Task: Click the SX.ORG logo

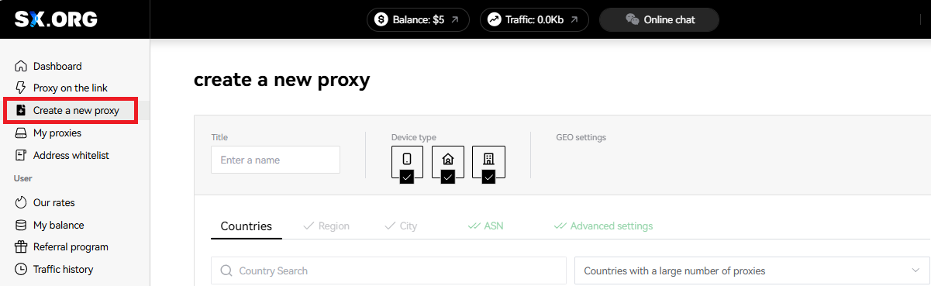Action: click(x=56, y=19)
